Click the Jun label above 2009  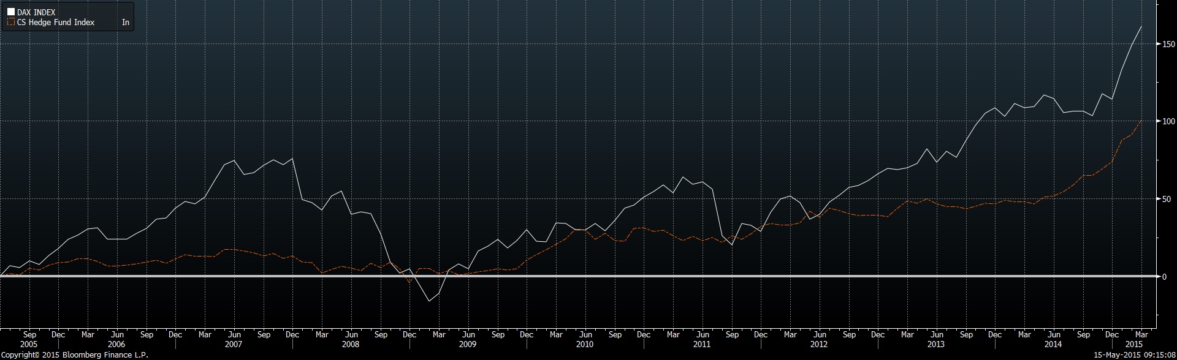[x=468, y=335]
